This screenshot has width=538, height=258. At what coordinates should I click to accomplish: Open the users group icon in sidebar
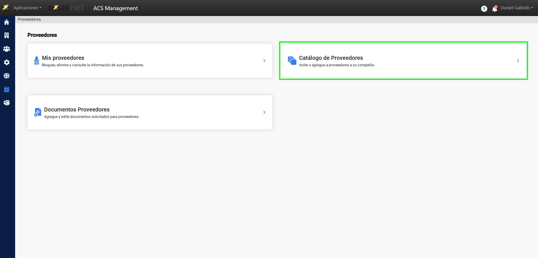click(6, 49)
